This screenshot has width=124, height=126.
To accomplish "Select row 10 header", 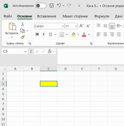I will pos(3,119).
